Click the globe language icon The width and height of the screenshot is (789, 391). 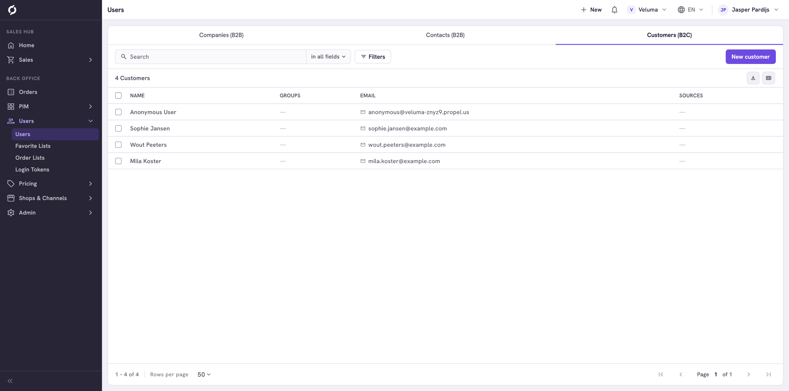click(681, 10)
